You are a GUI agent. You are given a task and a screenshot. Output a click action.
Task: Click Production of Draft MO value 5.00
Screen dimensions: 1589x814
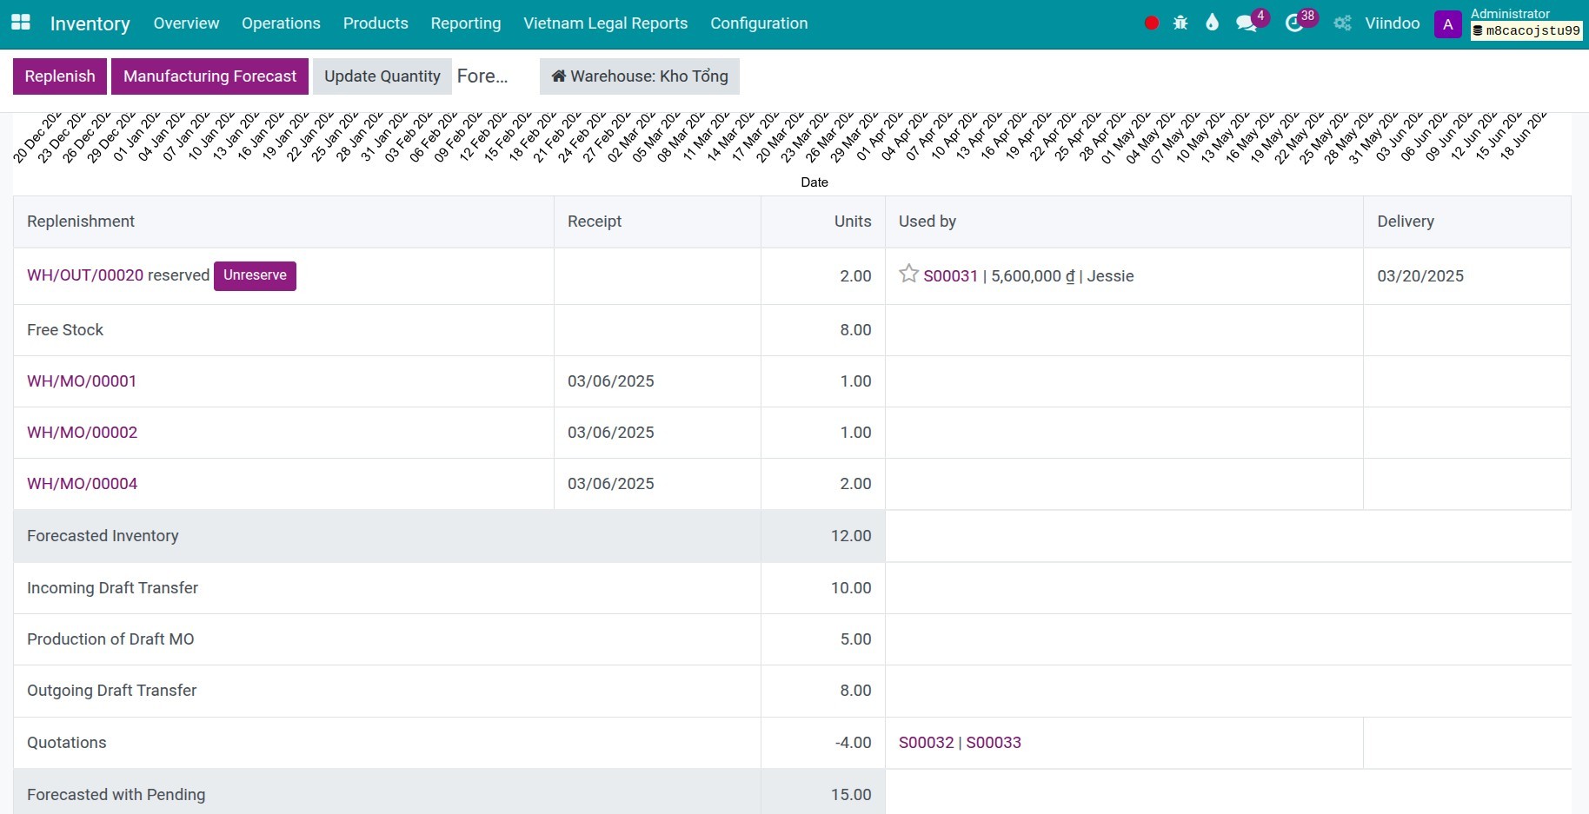(x=855, y=639)
